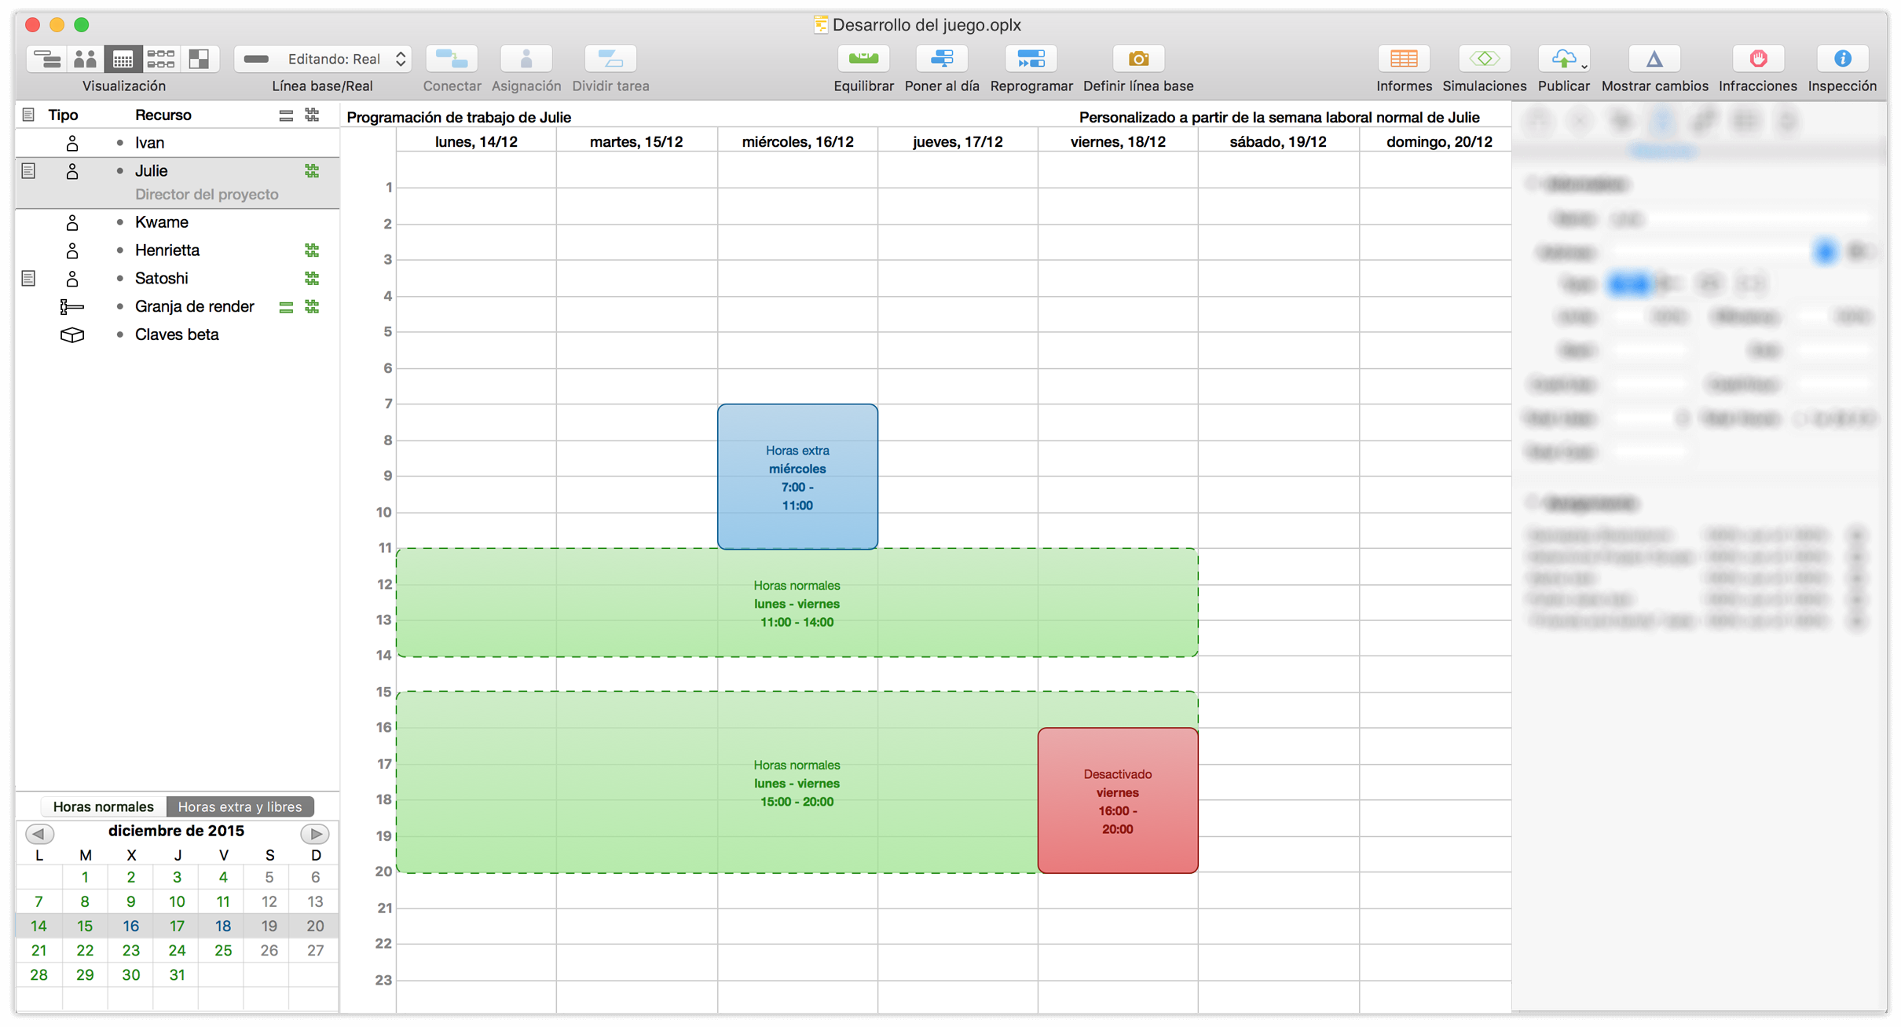
Task: Click the Conectar tool
Action: [x=452, y=58]
